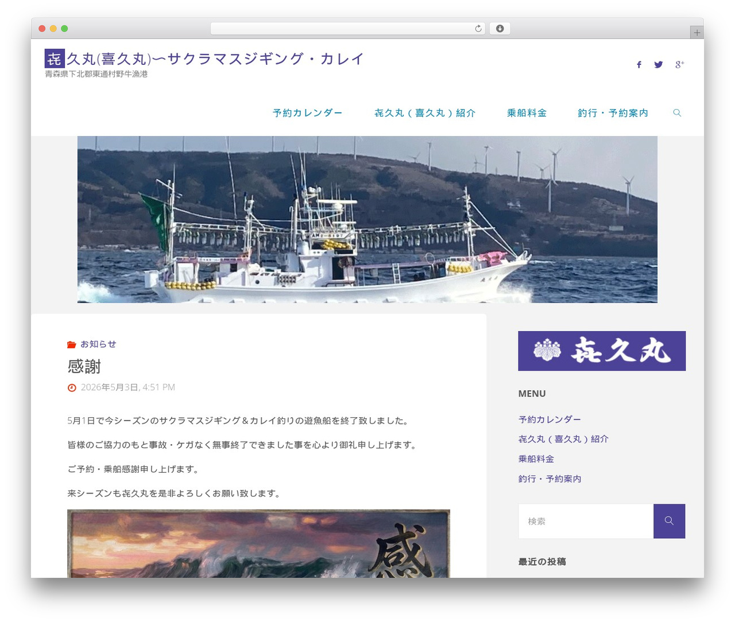Click the clock icon beside post date
Image resolution: width=735 pixels, height=622 pixels.
[x=72, y=388]
